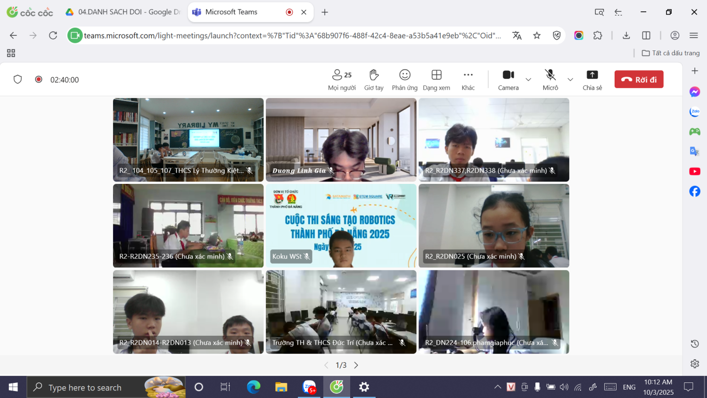
Task: Click the shield privacy icon in meeting
Action: [18, 80]
